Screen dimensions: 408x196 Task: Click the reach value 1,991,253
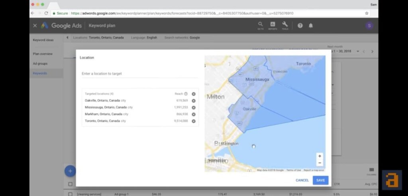click(181, 107)
